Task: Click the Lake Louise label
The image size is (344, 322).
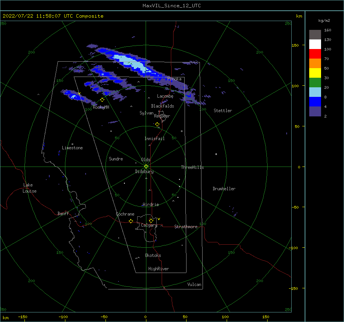Action: 29,188
